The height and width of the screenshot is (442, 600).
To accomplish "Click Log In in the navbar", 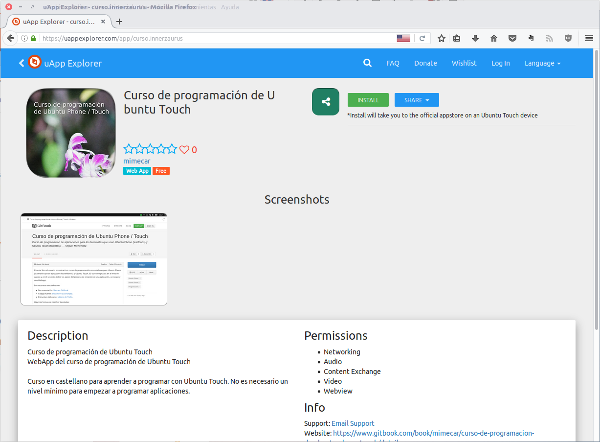I will [x=500, y=63].
